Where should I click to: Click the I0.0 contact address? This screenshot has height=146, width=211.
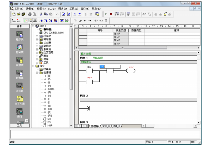click(89, 67)
